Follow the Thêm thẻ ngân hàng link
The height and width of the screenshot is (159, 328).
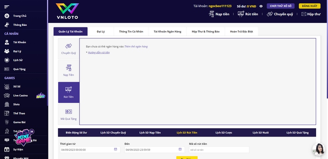click(x=136, y=47)
